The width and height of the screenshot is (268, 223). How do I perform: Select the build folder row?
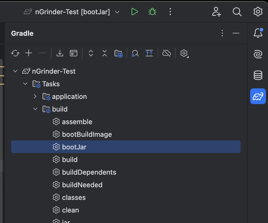[126, 109]
